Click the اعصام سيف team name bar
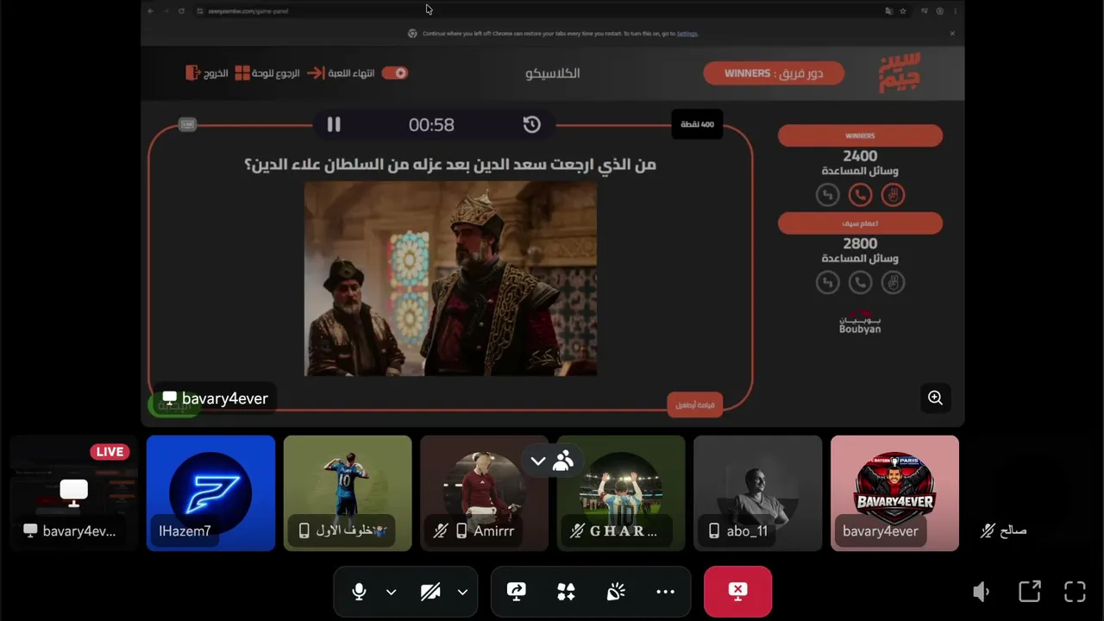 tap(860, 223)
